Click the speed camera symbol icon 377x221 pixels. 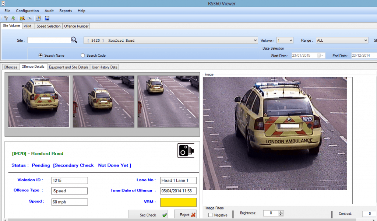click(x=186, y=150)
